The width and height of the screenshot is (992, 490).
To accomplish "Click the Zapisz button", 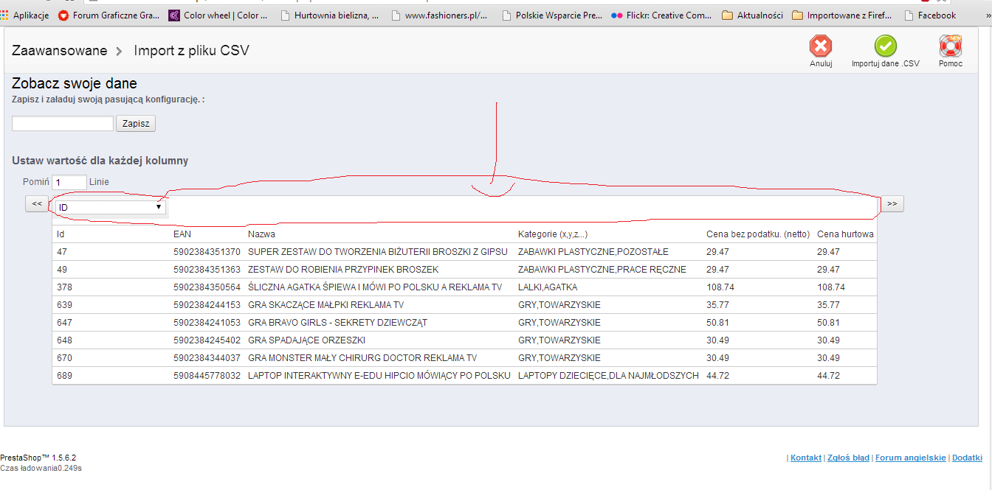I will click(136, 124).
